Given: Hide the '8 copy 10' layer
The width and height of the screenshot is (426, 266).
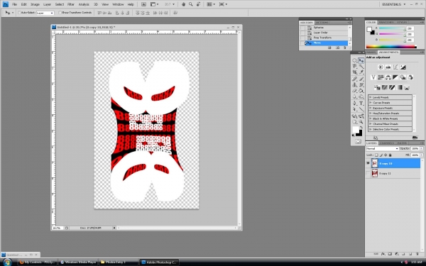Looking at the screenshot, I should tap(368, 163).
